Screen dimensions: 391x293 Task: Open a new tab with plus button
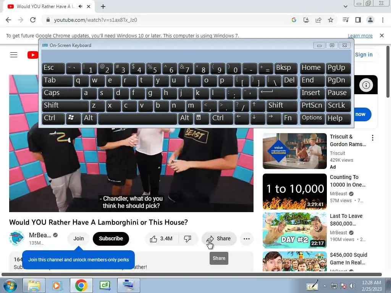click(x=103, y=6)
